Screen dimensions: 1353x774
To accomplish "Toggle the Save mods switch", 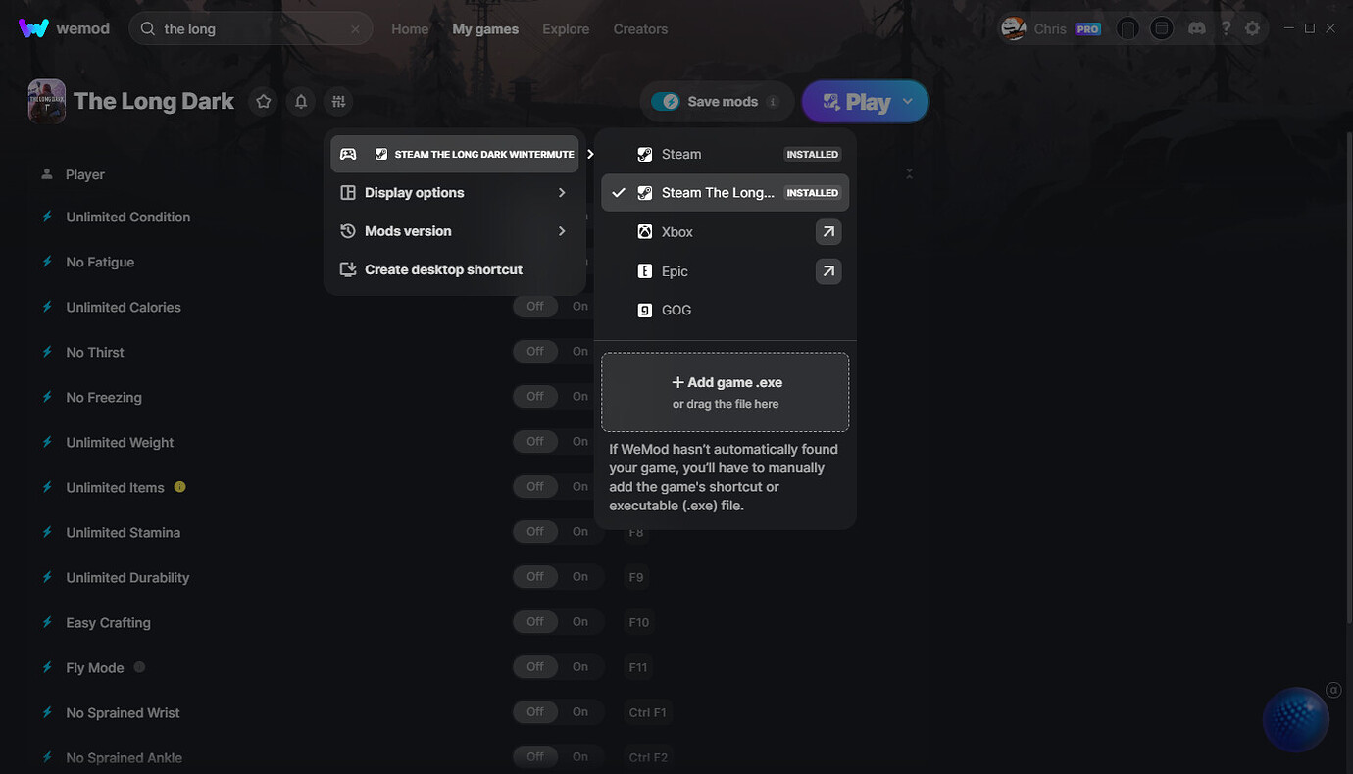I will (671, 102).
